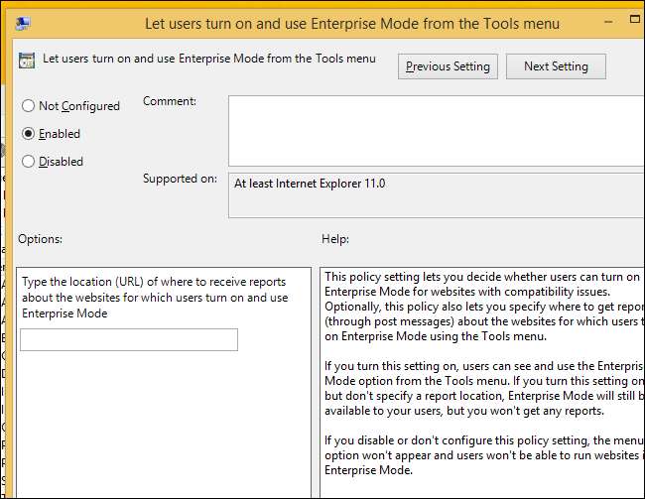Screen dimensions: 645x499
Task: Advance to Next Setting
Action: 556,66
